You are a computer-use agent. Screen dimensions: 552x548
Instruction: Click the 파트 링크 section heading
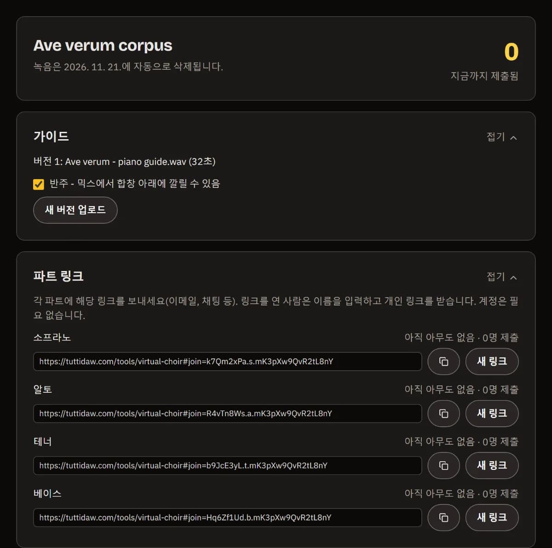tap(58, 276)
